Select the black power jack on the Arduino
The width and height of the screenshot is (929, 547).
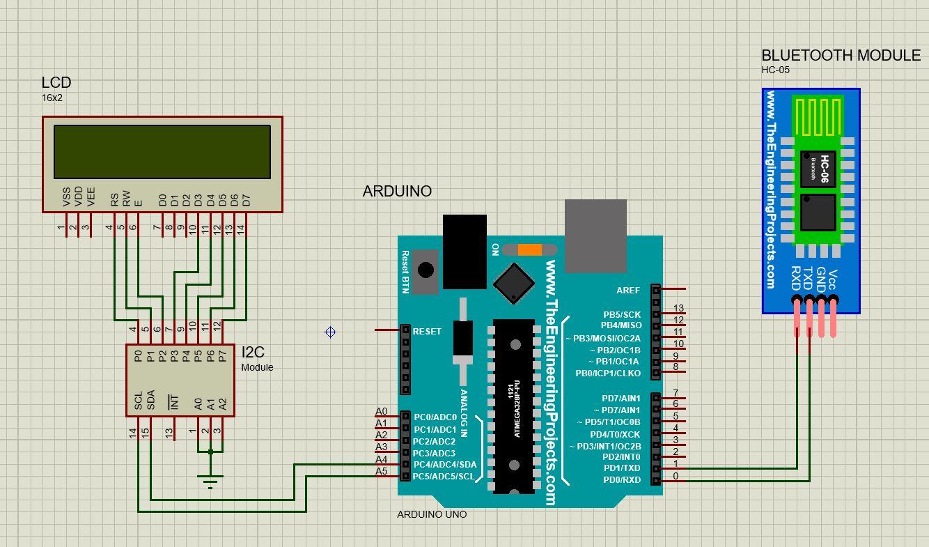464,251
